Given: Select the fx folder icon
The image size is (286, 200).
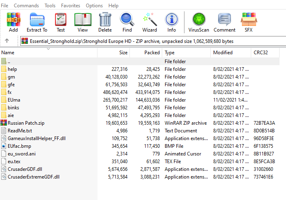Looking at the screenshot, I should (x=4, y=92).
